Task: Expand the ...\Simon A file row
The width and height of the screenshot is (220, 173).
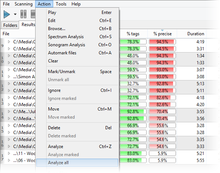Action: pyautogui.click(x=10, y=77)
